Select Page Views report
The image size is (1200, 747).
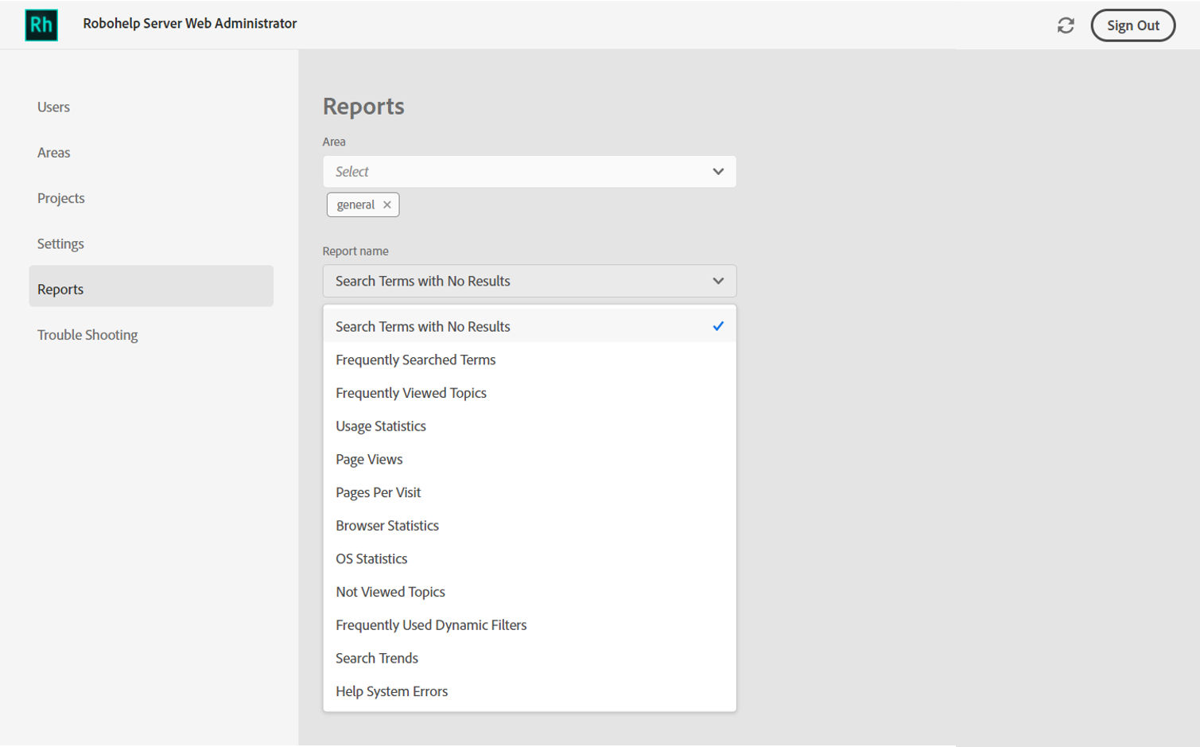[530, 459]
